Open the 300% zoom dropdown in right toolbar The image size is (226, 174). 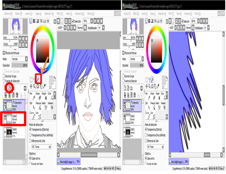tap(199, 21)
